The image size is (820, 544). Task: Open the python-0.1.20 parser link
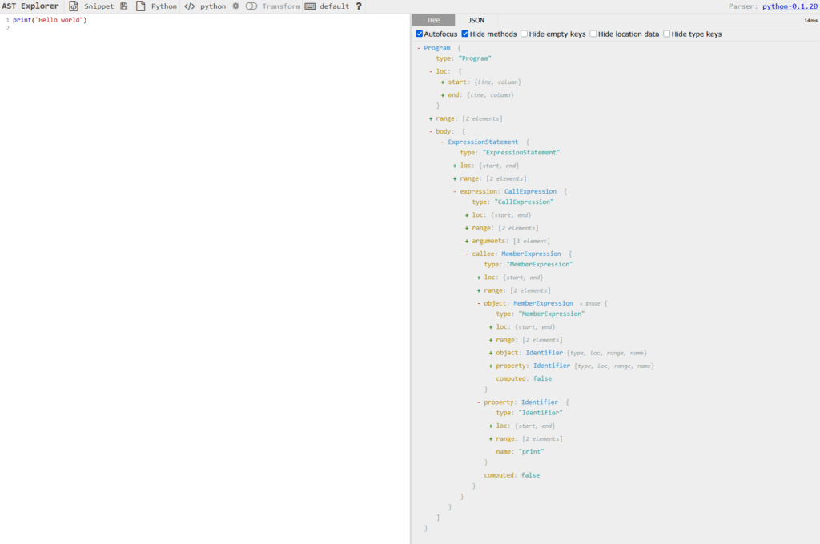tap(789, 6)
